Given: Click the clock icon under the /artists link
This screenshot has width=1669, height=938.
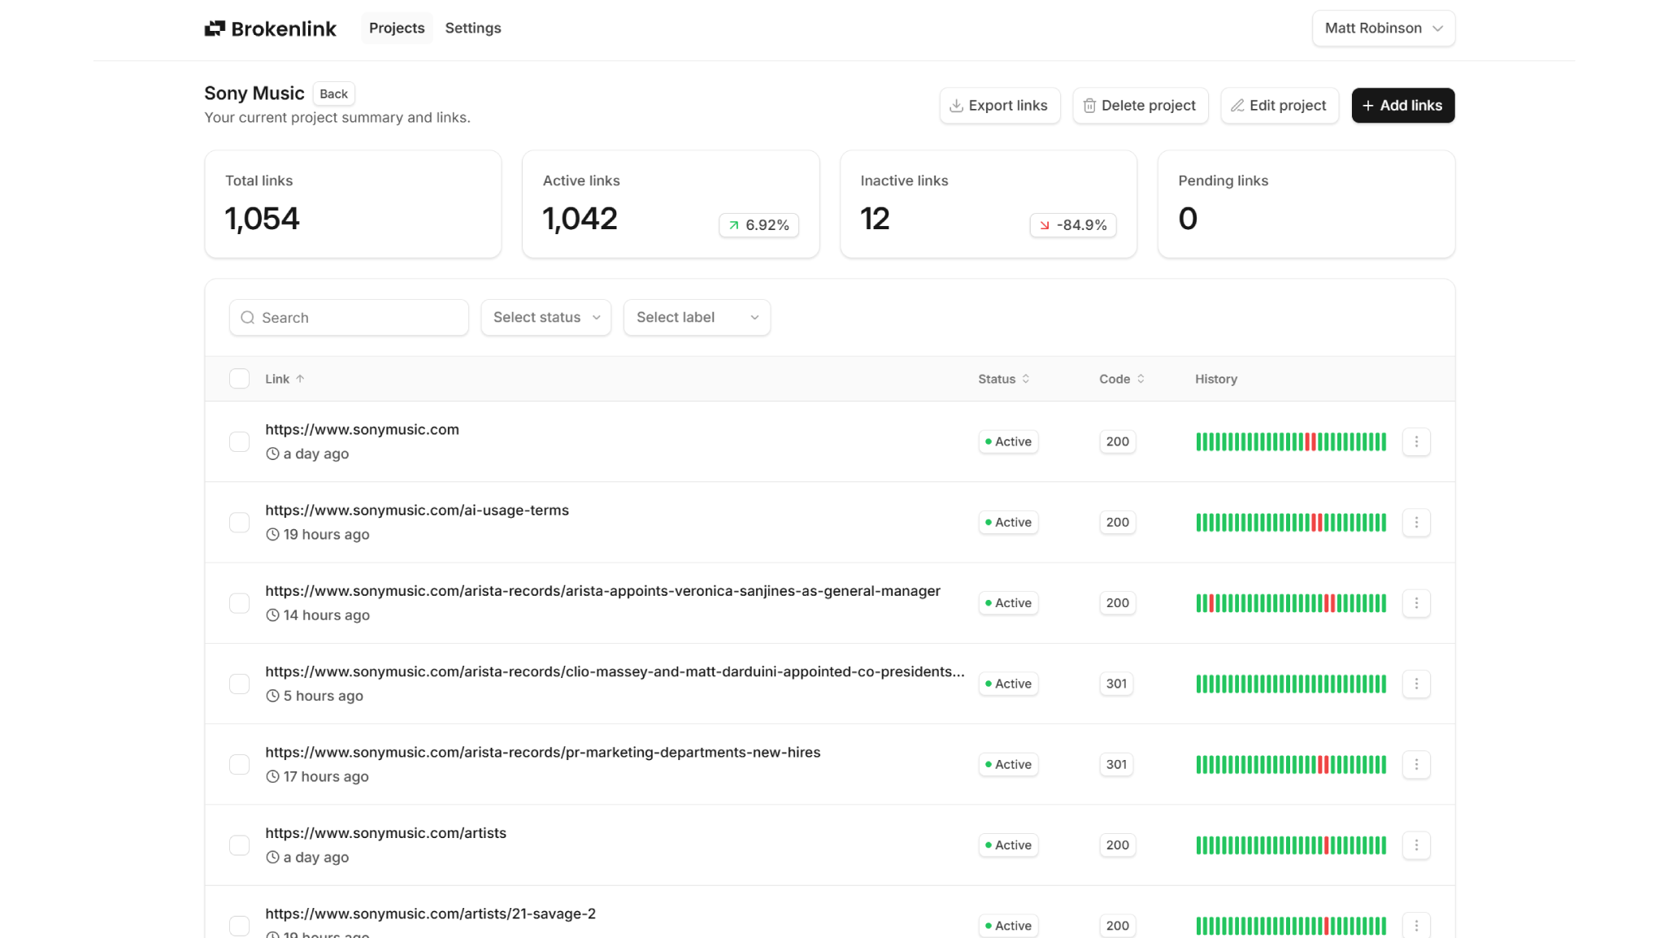Looking at the screenshot, I should coord(273,858).
